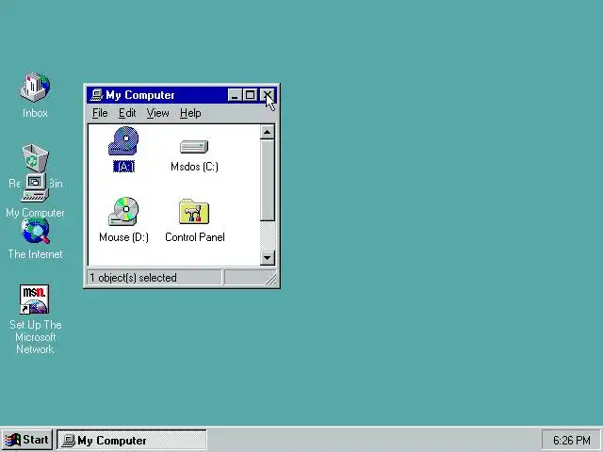Image resolution: width=603 pixels, height=452 pixels.
Task: Click the scroll up arrow in My Computer
Action: pos(268,132)
